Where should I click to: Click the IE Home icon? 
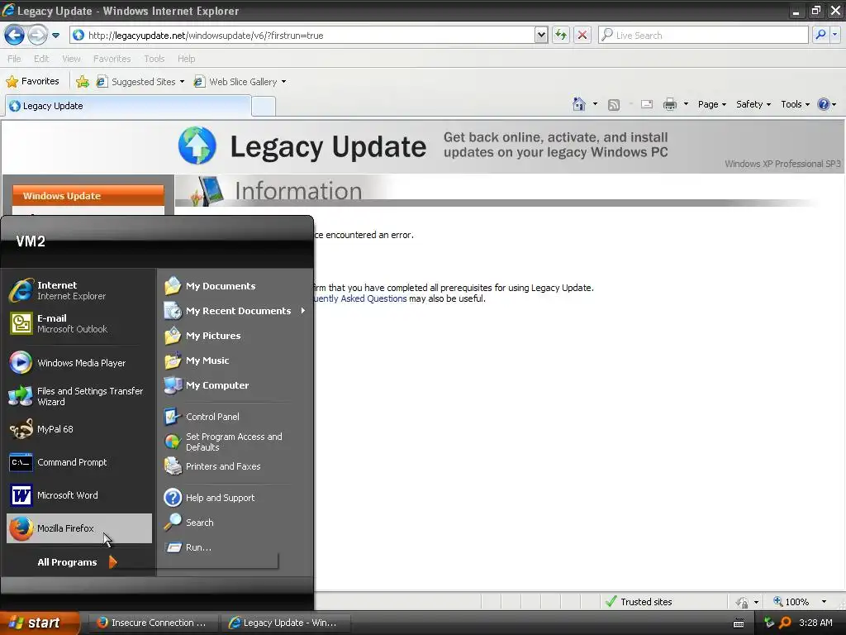[579, 104]
